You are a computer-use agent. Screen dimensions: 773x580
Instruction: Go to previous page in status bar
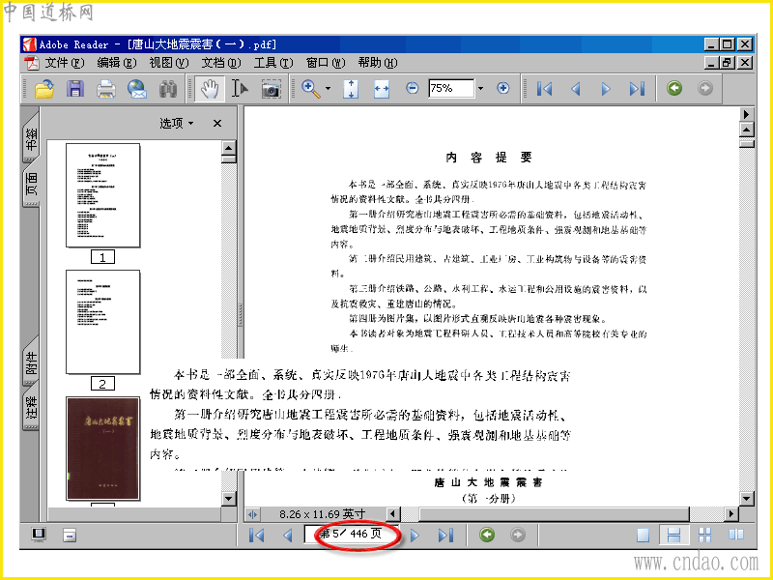coord(287,536)
